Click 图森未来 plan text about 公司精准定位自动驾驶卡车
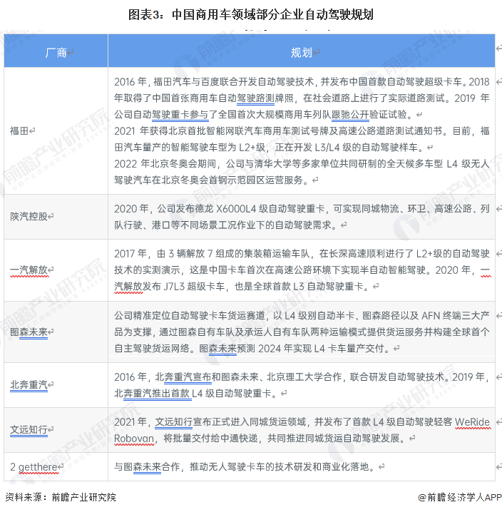The width and height of the screenshot is (502, 512). coord(302,332)
